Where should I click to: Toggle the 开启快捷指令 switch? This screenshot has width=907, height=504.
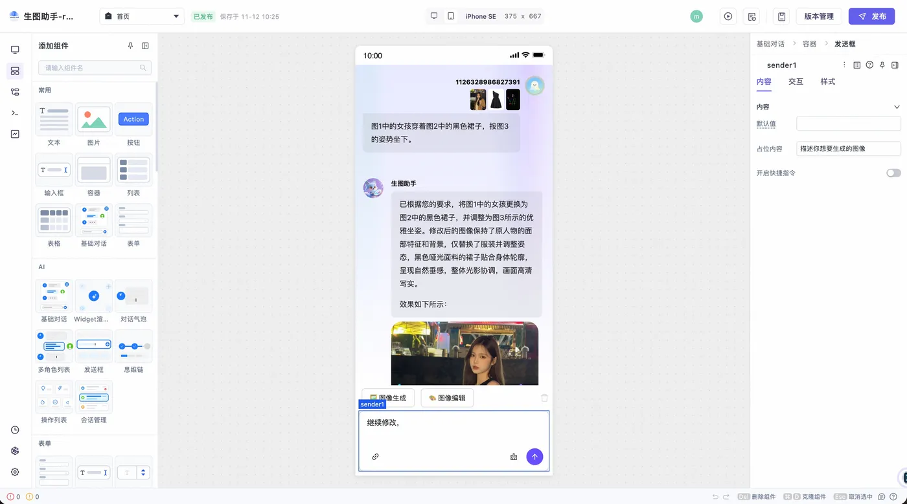893,173
